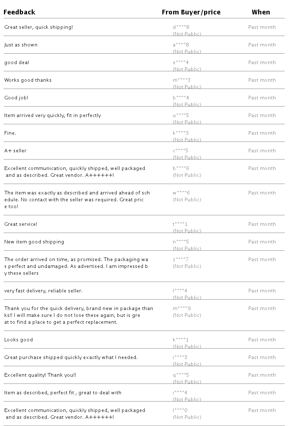Select the 'Just as shown' feedback comment

click(x=21, y=45)
